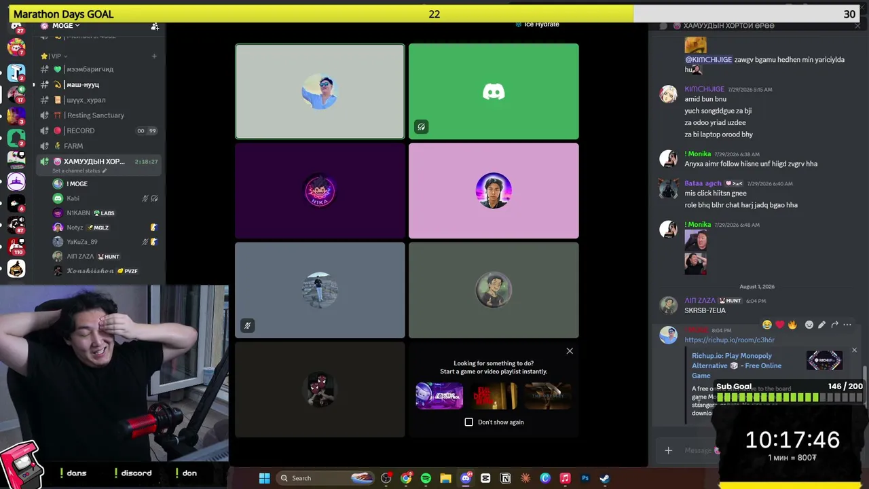
Task: Open the MOGE server dropdown menu
Action: coord(60,26)
